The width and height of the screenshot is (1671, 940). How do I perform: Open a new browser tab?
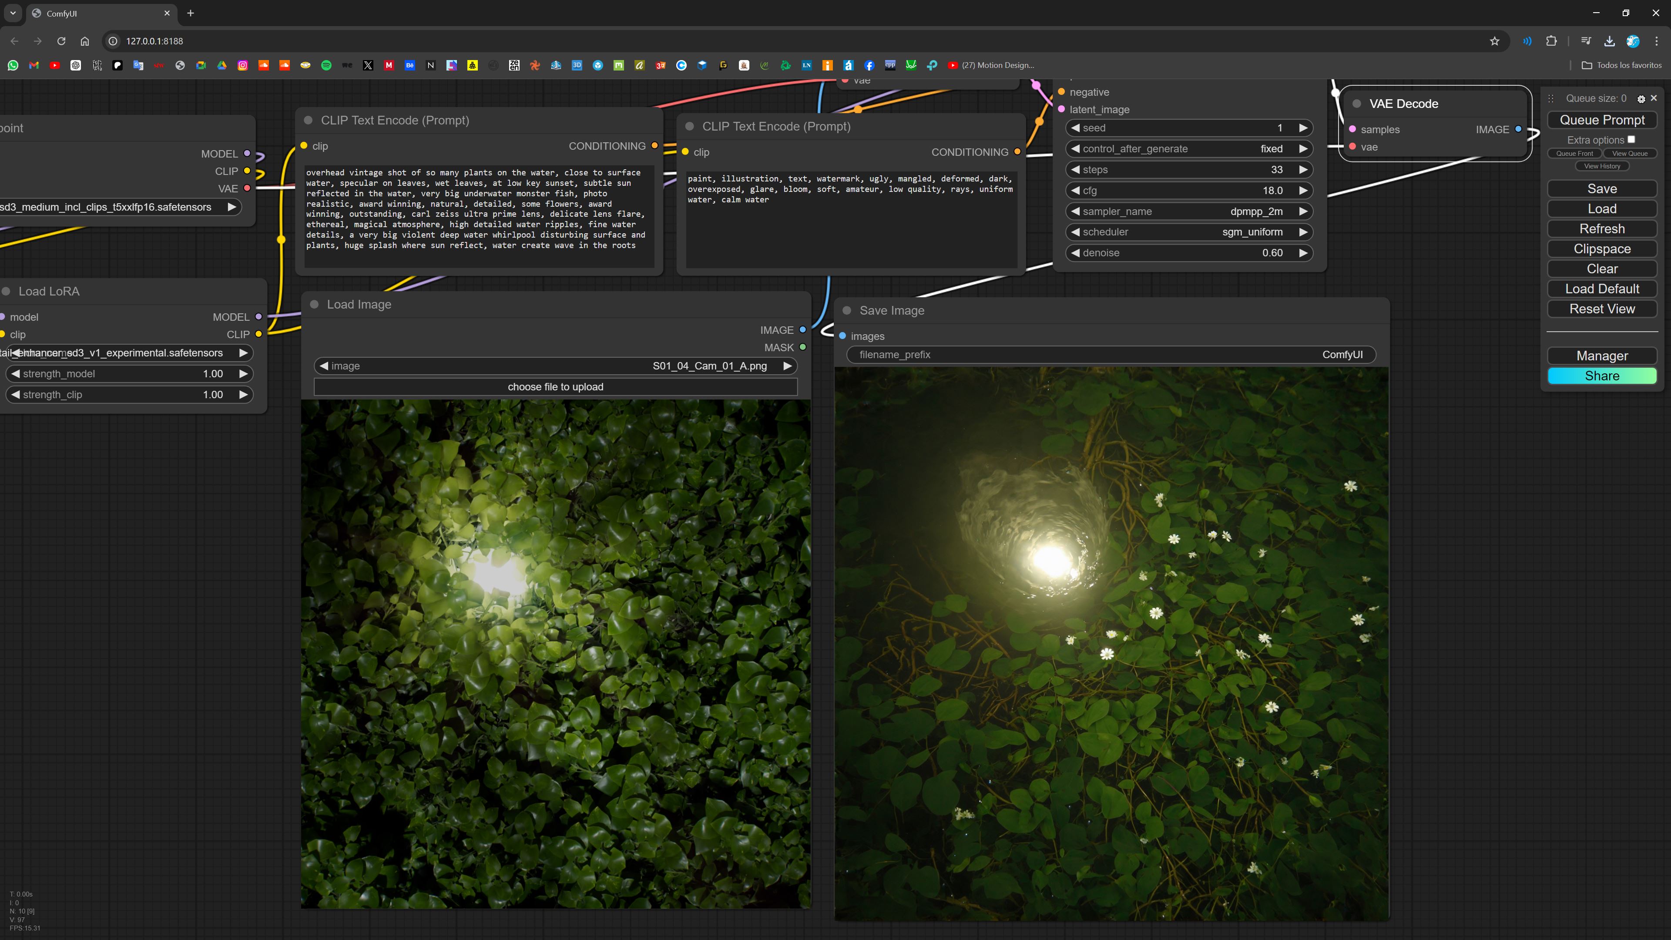(190, 13)
